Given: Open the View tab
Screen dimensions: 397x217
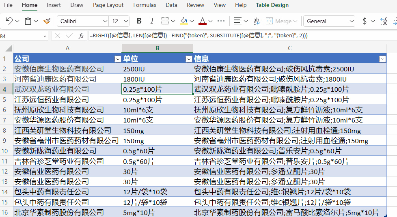Looking at the screenshot, I should (x=220, y=5).
